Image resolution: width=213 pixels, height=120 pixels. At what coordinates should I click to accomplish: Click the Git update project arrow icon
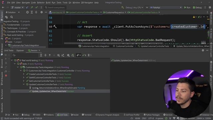(x=27, y=7)
